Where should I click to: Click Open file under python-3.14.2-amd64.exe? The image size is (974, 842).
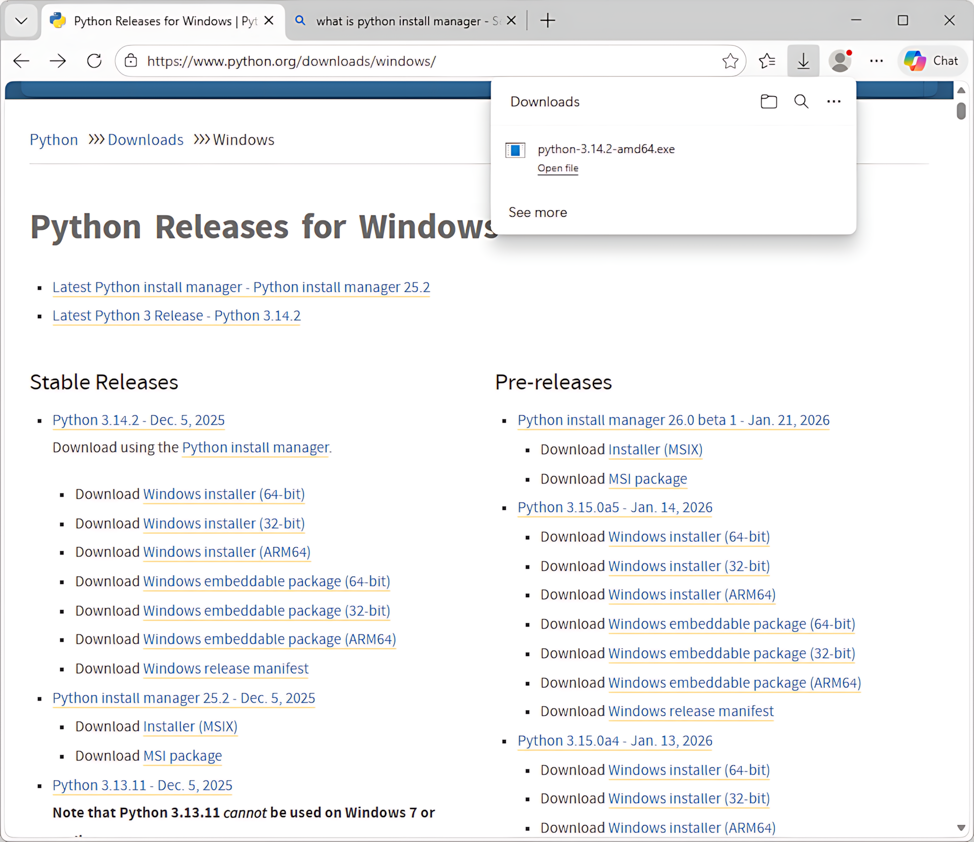point(558,168)
